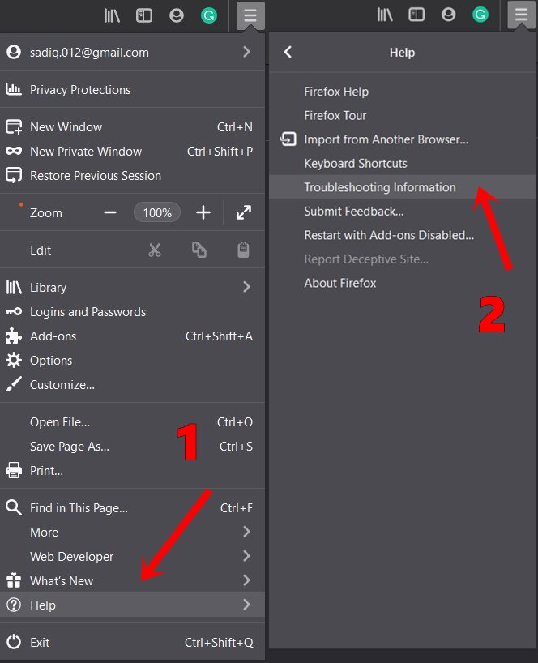Viewport: 538px width, 663px height.
Task: Expand the Library submenu
Action: 132,287
